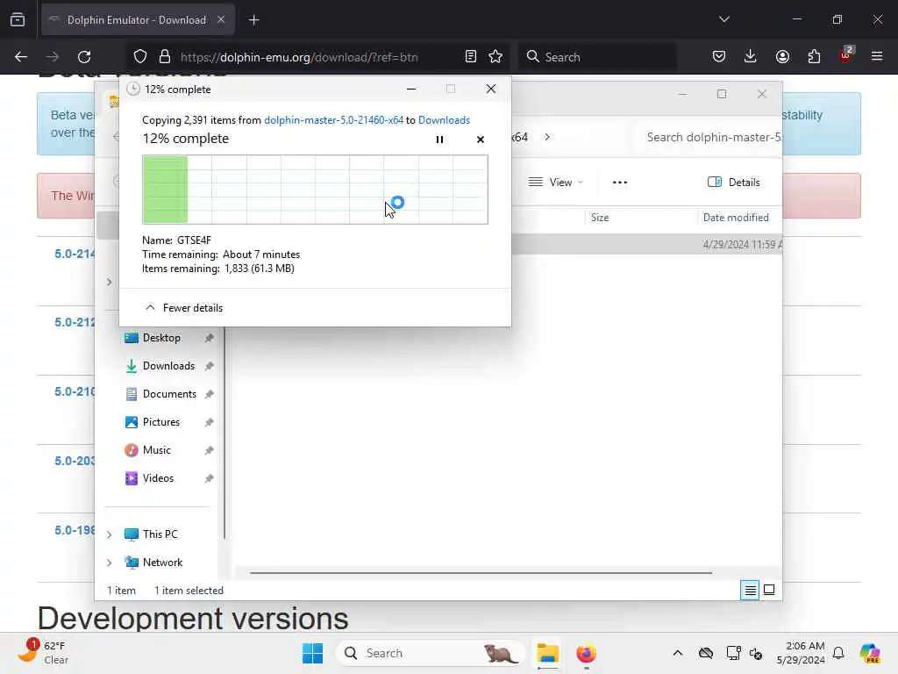Bookmark this page with the star
The width and height of the screenshot is (898, 674).
click(495, 57)
